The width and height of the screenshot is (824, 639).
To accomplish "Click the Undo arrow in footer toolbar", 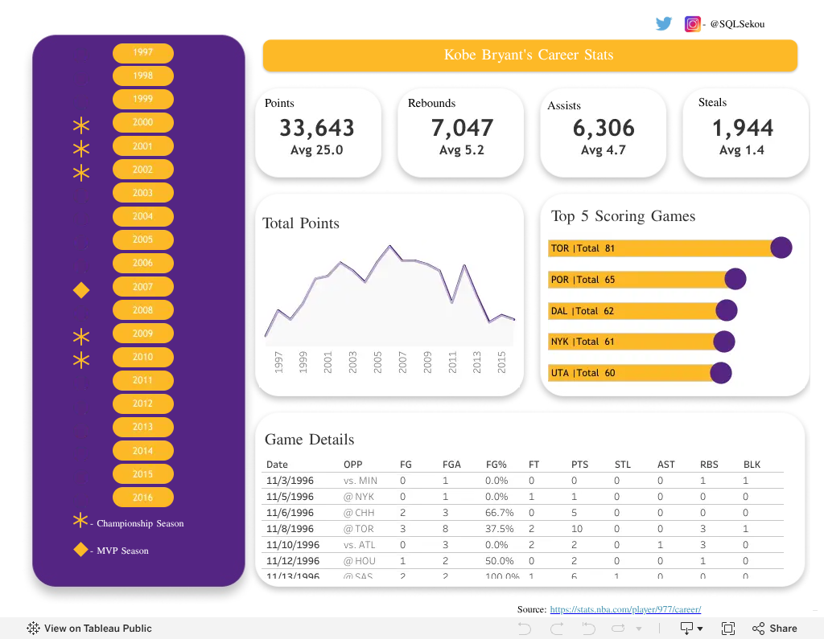I will pyautogui.click(x=525, y=628).
